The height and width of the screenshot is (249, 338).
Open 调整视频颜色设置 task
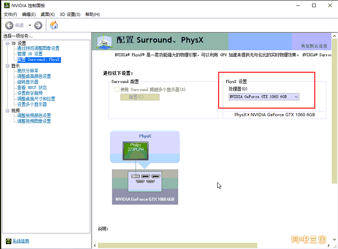pyautogui.click(x=34, y=116)
